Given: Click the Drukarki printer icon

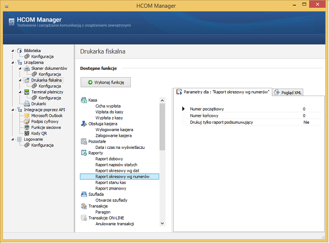Looking at the screenshot, I should (x=27, y=104).
